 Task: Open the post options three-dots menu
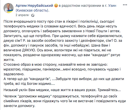tap(125, 5)
